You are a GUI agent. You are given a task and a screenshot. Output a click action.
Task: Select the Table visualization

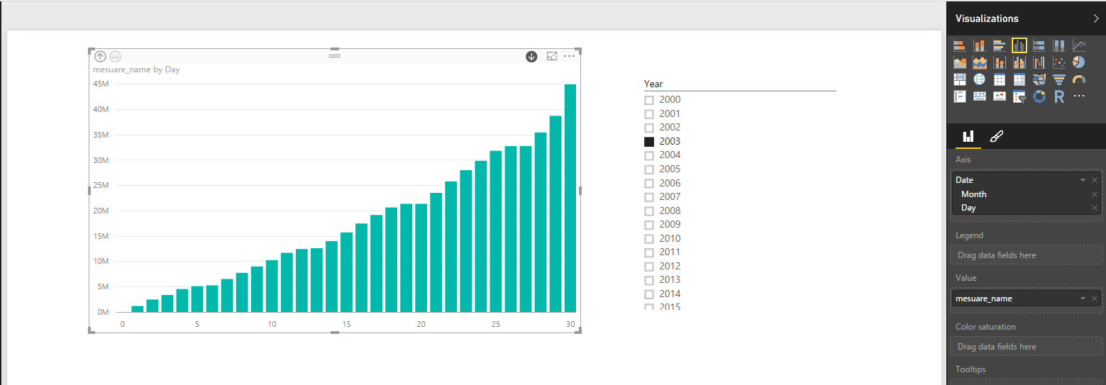1000,79
